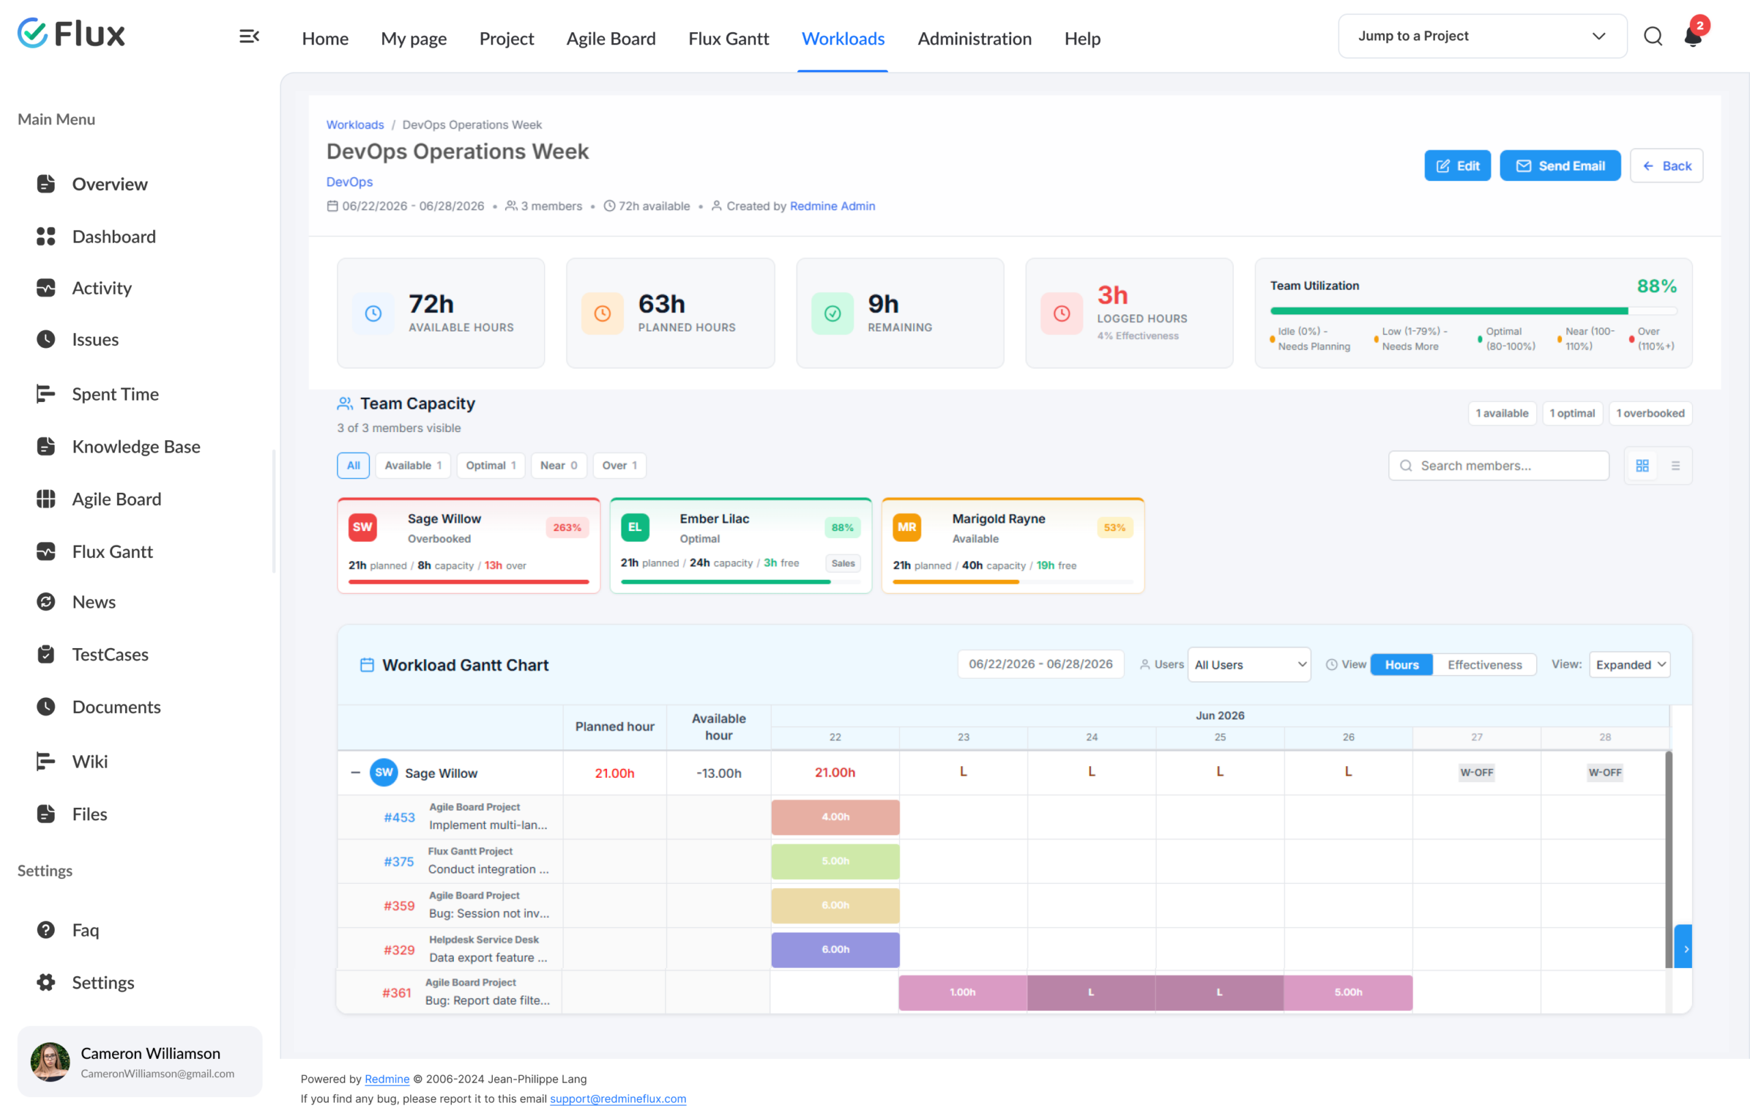Open Knowledge Base in the sidebar
Image resolution: width=1750 pixels, height=1119 pixels.
click(136, 446)
